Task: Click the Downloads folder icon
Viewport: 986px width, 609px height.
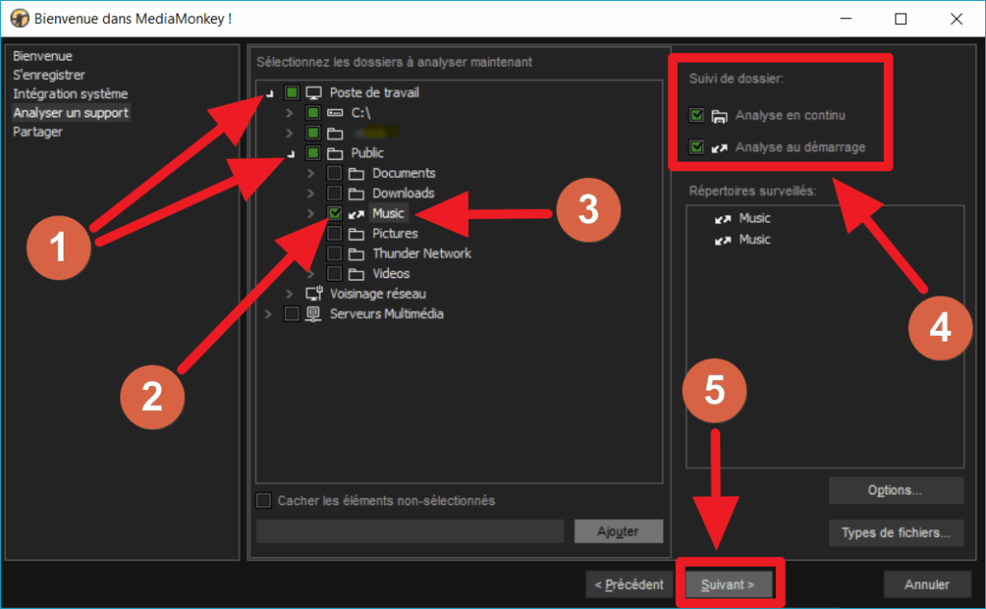Action: (x=356, y=193)
